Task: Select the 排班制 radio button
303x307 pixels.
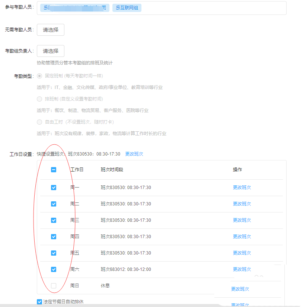Action: 39,99
